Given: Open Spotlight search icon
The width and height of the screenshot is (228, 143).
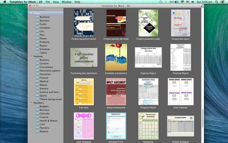Looking at the screenshot, I should [x=217, y=2].
